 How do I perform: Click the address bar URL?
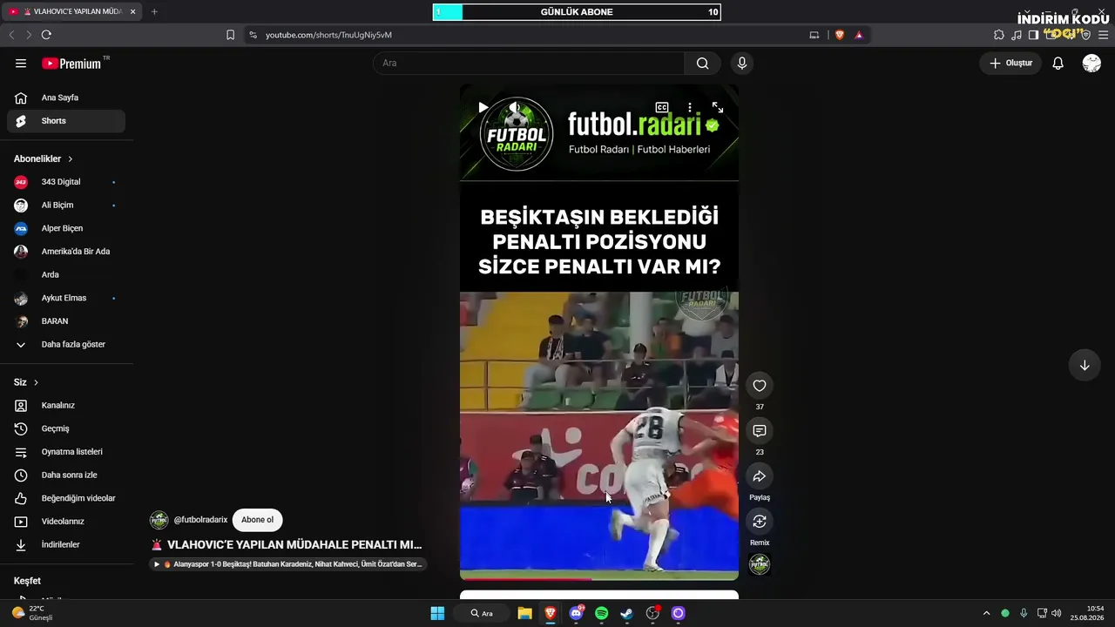328,35
